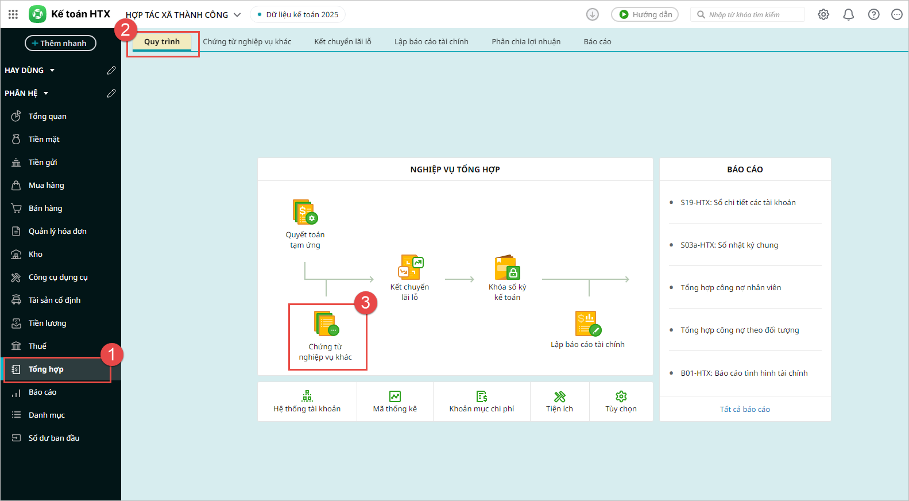The image size is (909, 501).
Task: Open the Tất cả báo cáo link
Action: click(745, 409)
